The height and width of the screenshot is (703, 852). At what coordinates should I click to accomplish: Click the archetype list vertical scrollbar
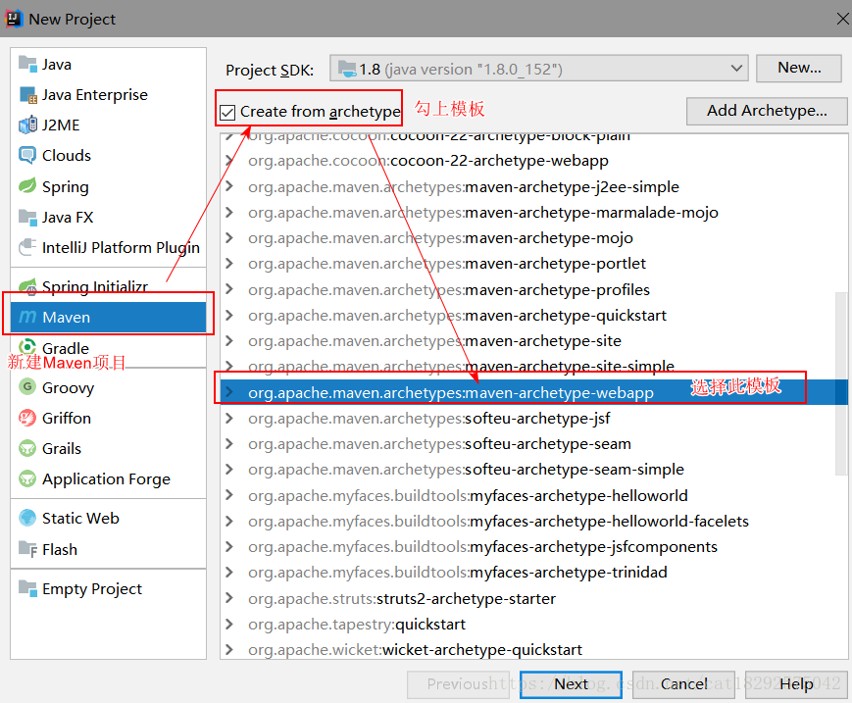click(x=841, y=383)
